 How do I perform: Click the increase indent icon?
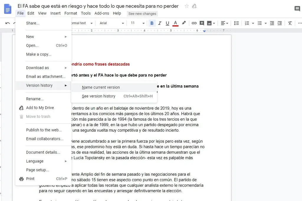point(280,23)
